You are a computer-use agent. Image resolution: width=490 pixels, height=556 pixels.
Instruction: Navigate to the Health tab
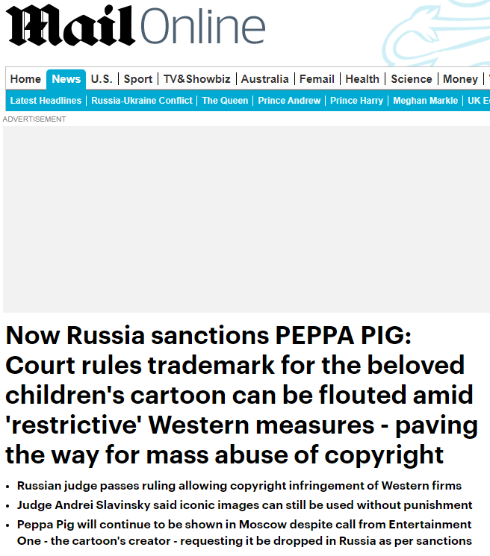(x=362, y=79)
